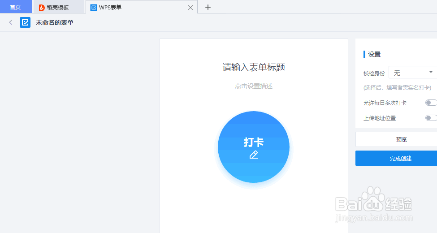Viewport: 437px width, 233px height.
Task: Click the hint text (选择后，填写者需实名打卡)
Action: point(397,88)
